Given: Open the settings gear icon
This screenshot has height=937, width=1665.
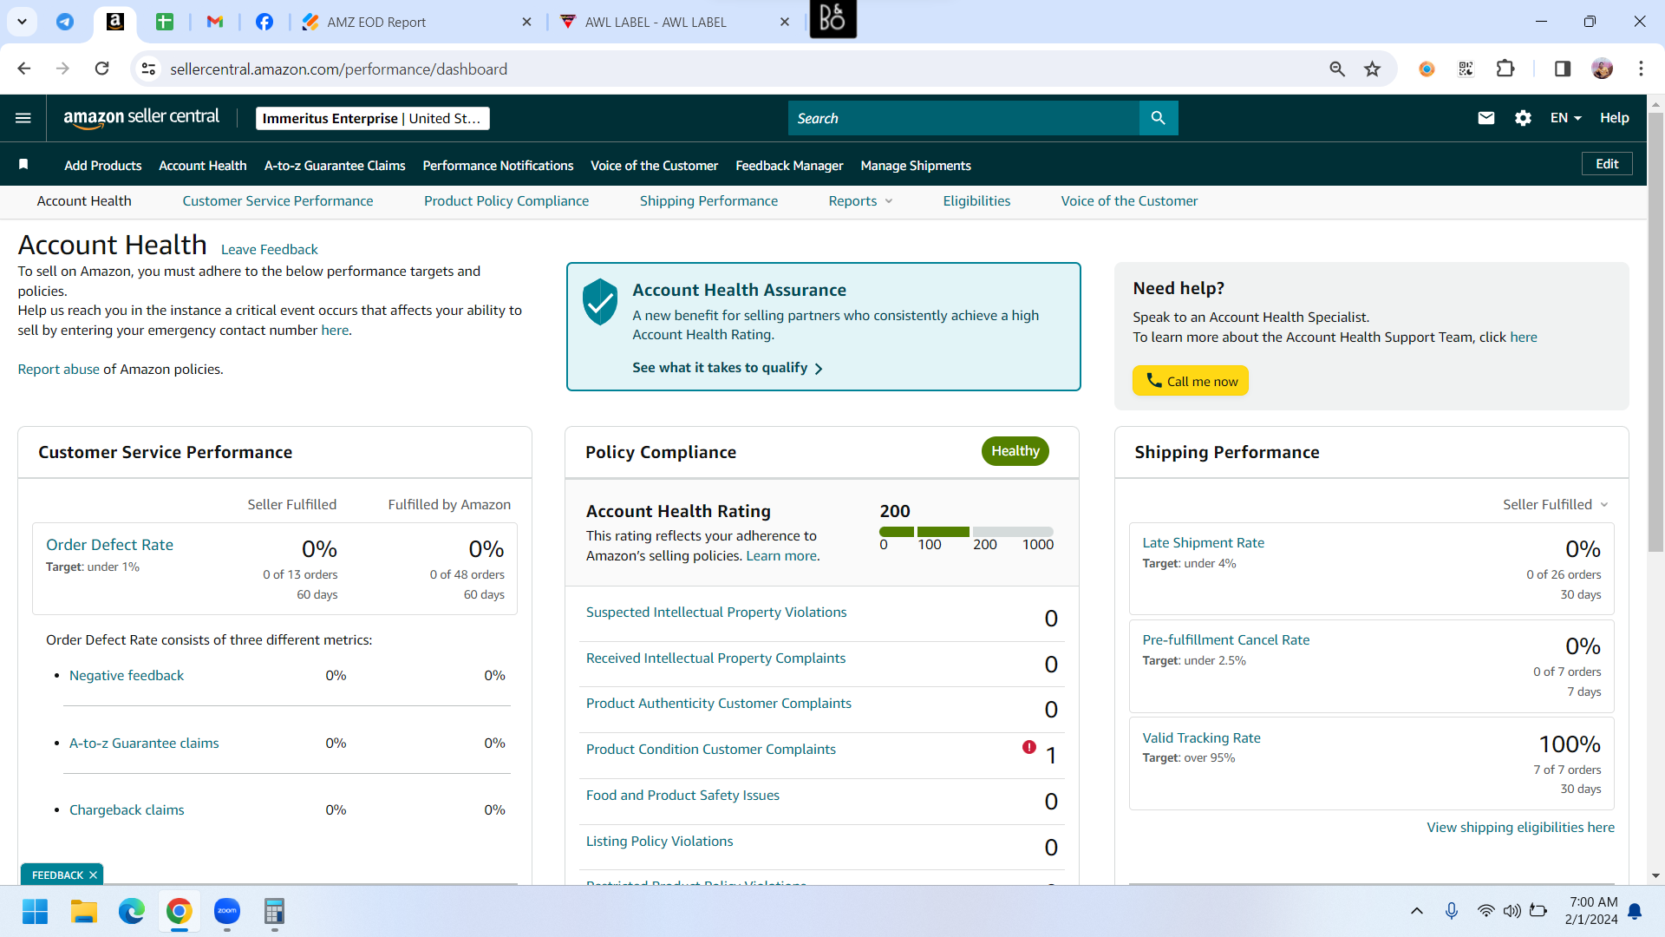Looking at the screenshot, I should point(1524,118).
